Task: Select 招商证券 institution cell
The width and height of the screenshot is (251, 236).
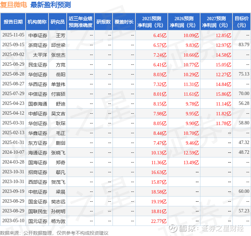Action: [x=38, y=172]
